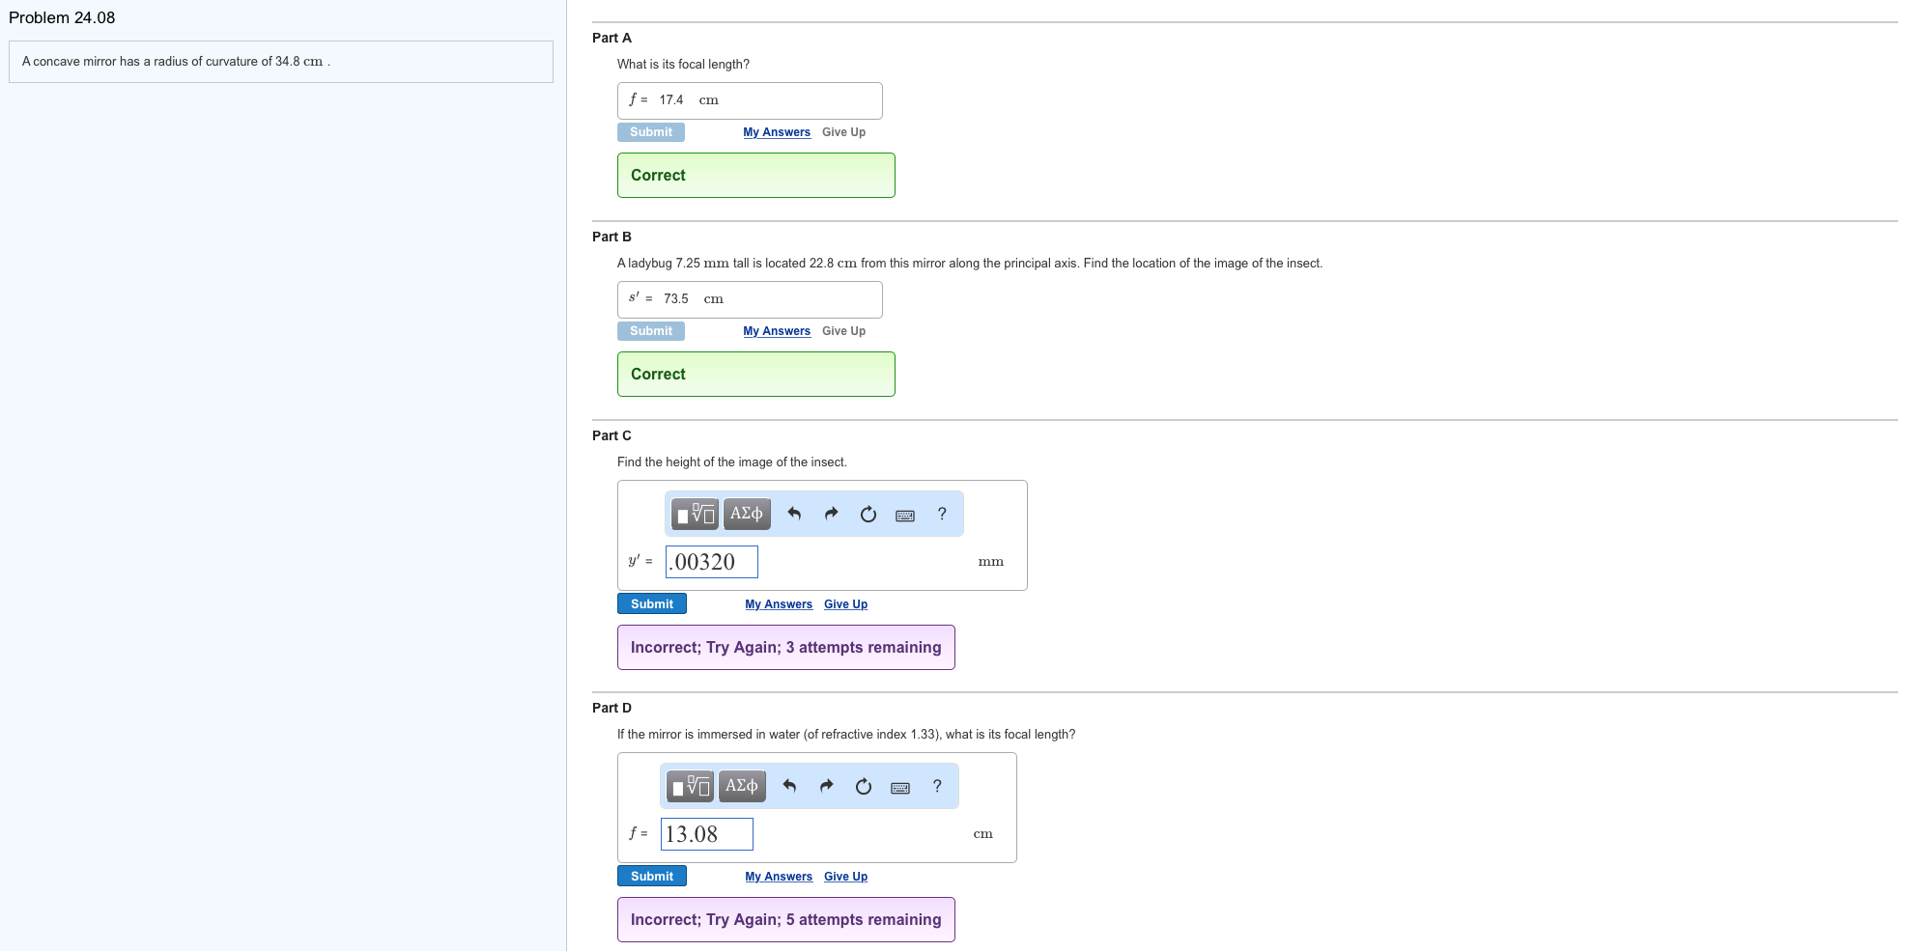
Task: Click the help question mark in Part C
Action: click(942, 514)
